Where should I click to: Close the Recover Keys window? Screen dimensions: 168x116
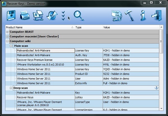[x=160, y=3]
